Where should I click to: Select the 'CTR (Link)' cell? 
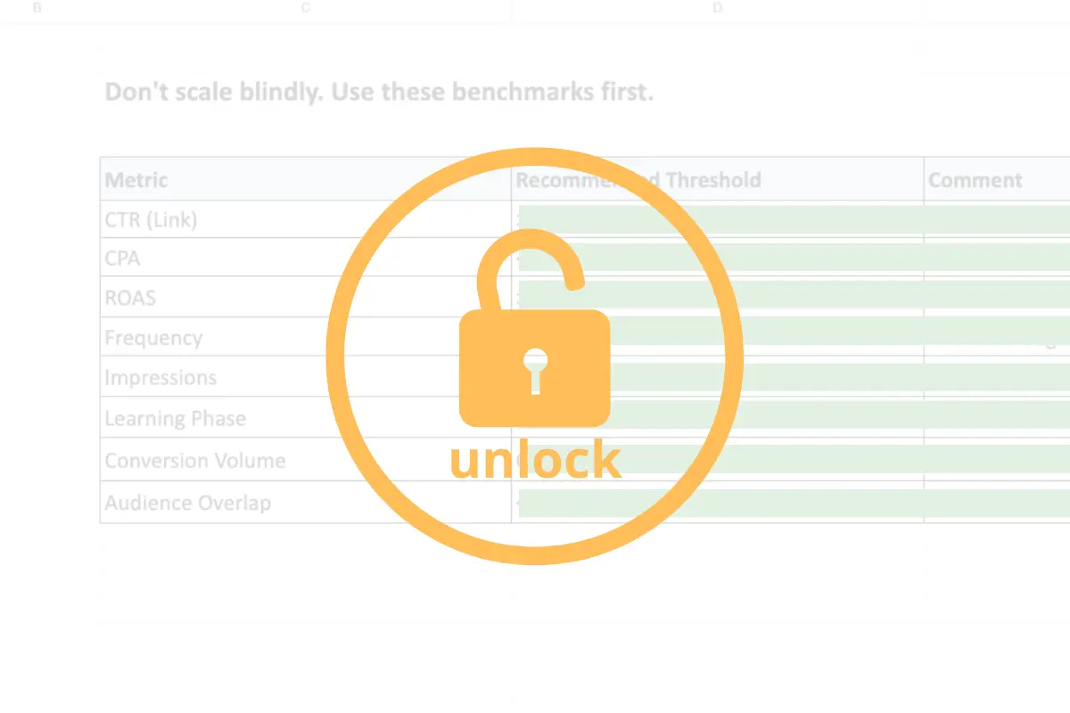[306, 219]
